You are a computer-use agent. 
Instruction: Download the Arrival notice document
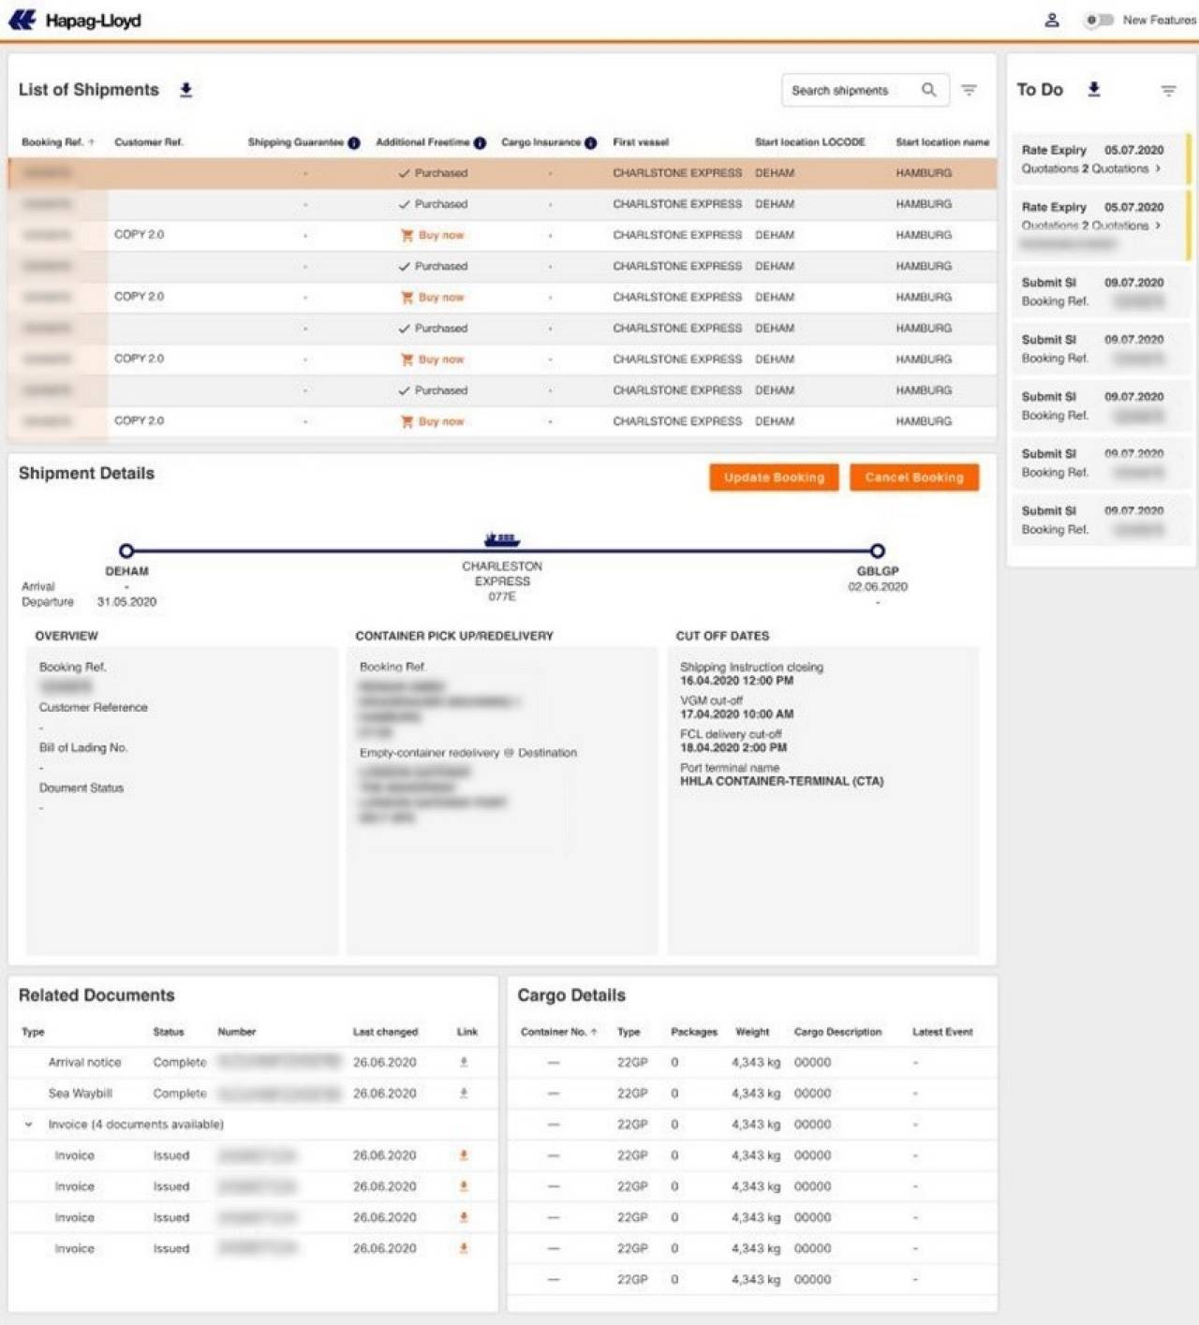[464, 1062]
